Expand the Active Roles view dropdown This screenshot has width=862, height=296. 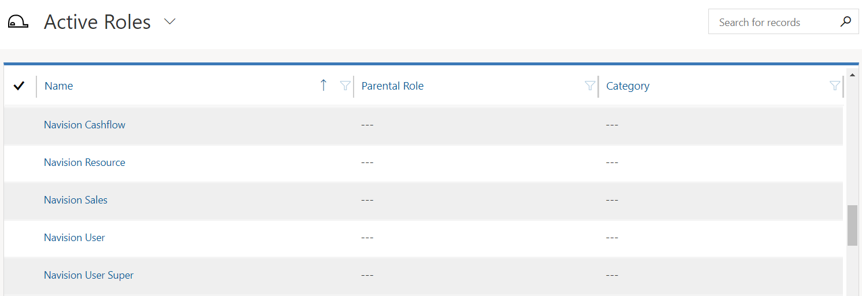point(169,22)
